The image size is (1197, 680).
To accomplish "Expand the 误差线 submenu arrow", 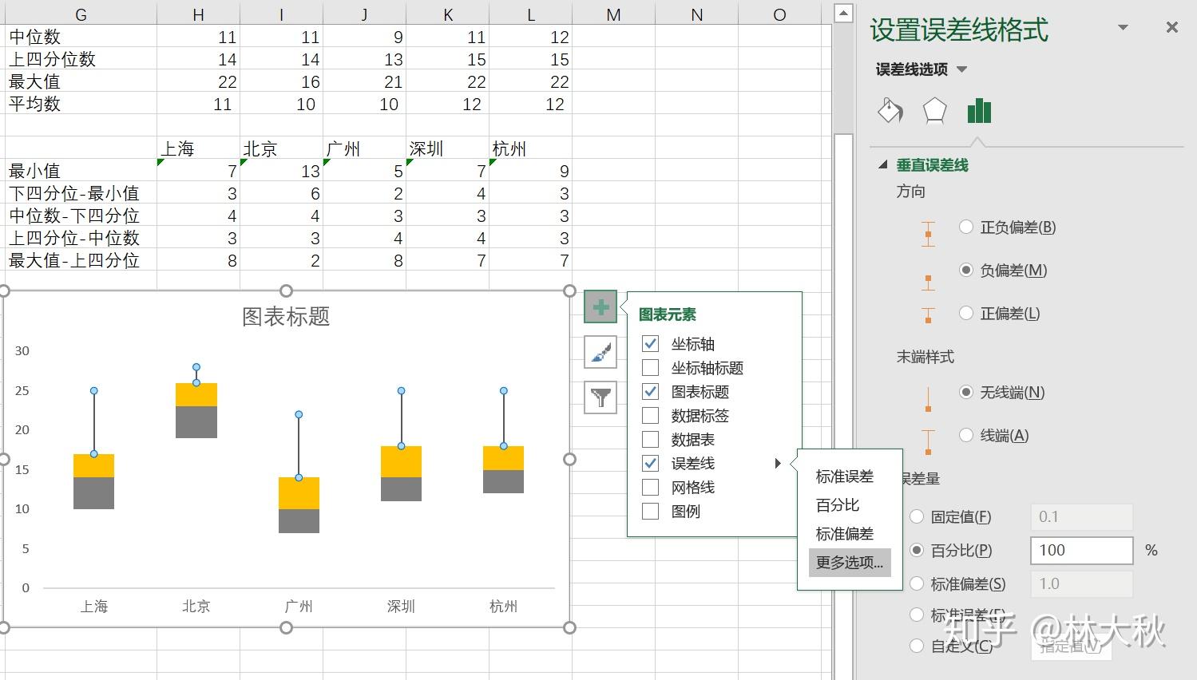I will pyautogui.click(x=777, y=463).
